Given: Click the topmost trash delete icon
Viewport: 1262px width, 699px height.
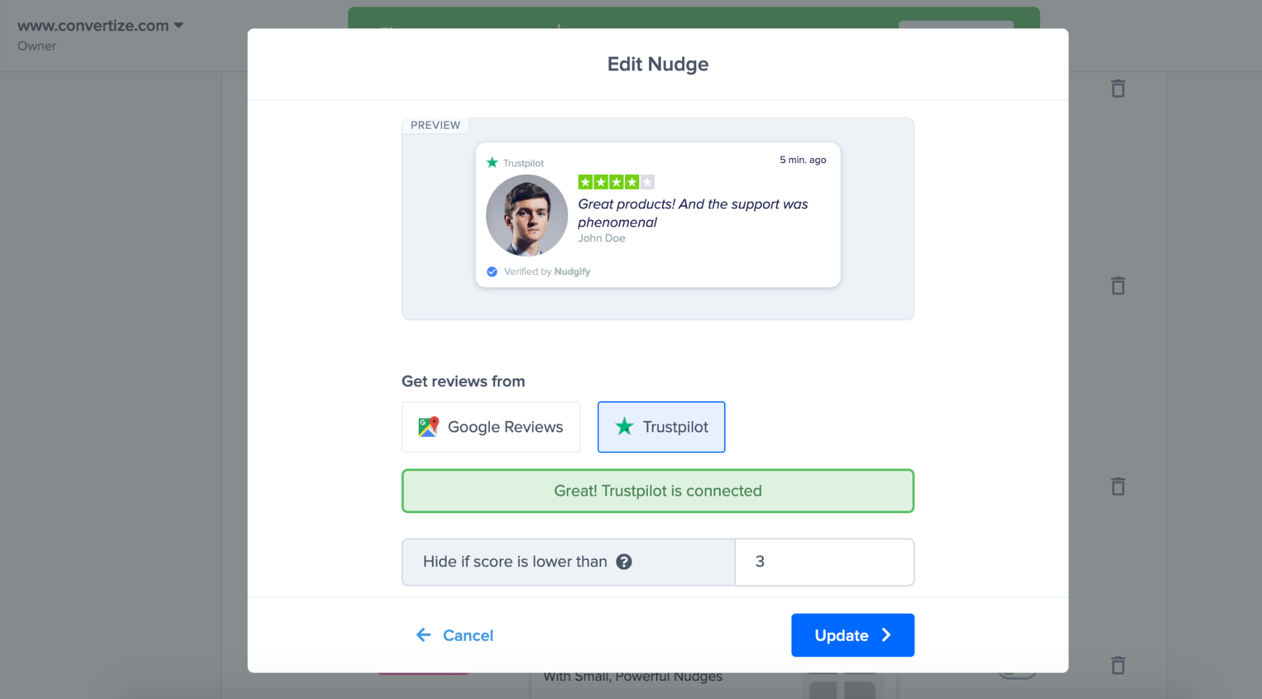Looking at the screenshot, I should pos(1118,89).
